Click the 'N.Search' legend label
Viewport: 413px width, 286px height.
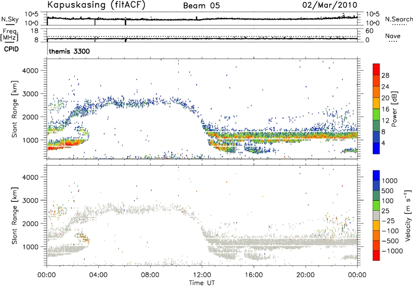(x=399, y=19)
